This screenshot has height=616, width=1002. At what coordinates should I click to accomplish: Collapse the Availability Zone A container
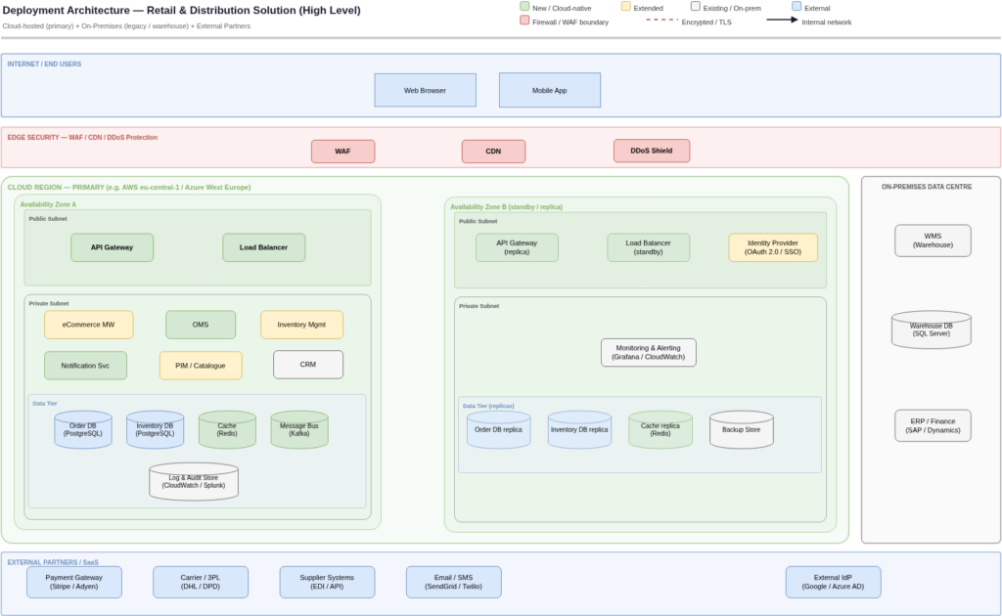pos(48,203)
